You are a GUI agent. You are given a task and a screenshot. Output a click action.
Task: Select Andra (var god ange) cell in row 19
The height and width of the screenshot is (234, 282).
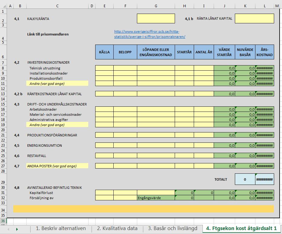click(57, 125)
